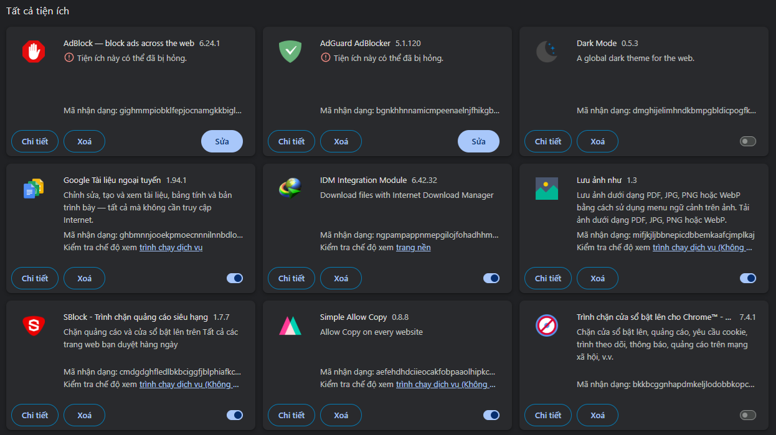Click the IDM Integration Module icon
The width and height of the screenshot is (776, 435).
[290, 189]
